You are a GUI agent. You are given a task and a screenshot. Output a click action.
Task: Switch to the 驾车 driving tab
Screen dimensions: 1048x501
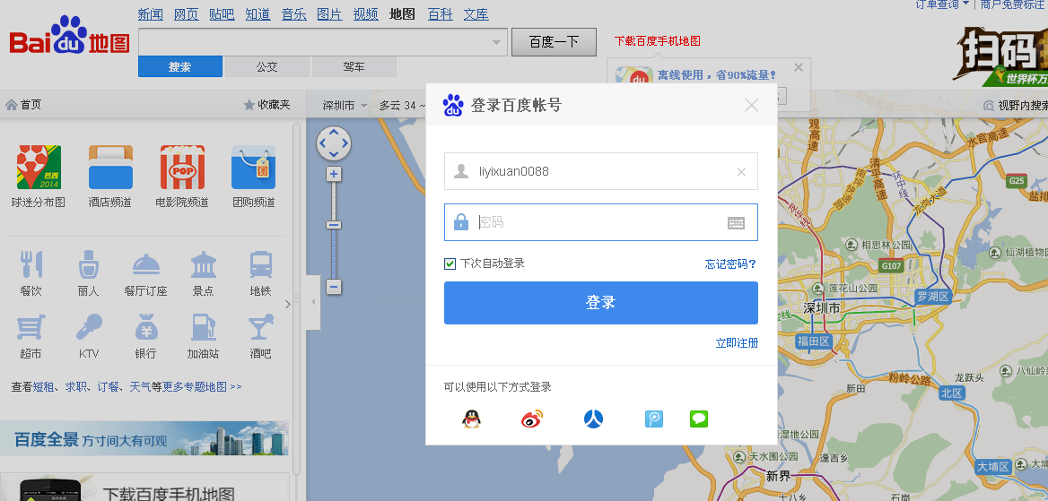pos(354,67)
